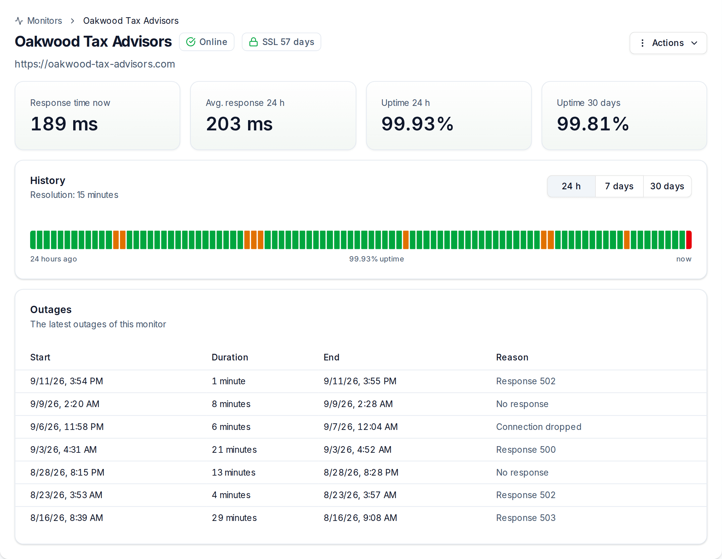Switch history to 30 days
The width and height of the screenshot is (722, 559).
[667, 186]
